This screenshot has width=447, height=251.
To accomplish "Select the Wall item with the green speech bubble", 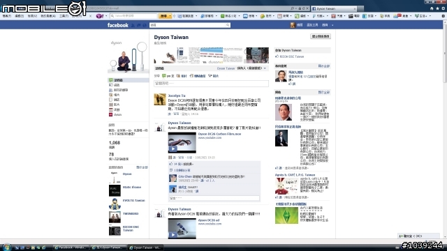I will coord(129,80).
